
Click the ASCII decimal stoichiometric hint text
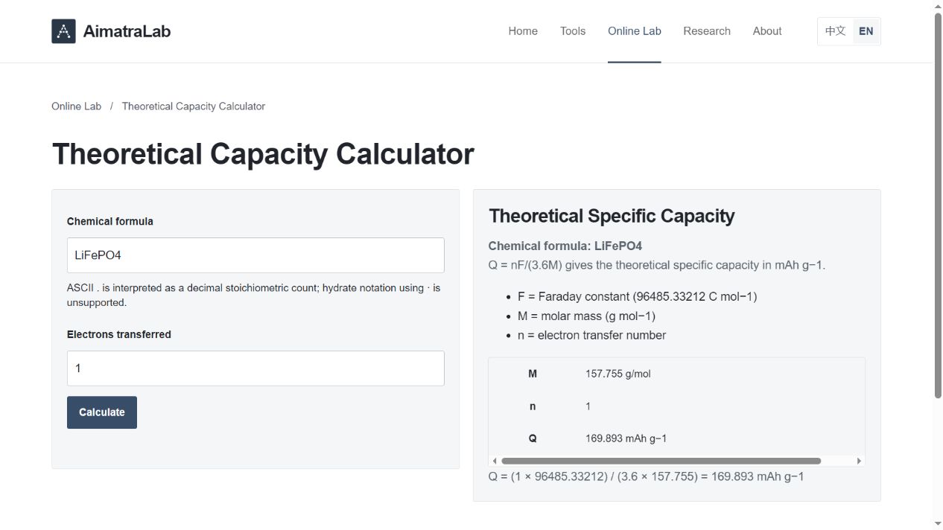[x=254, y=295]
